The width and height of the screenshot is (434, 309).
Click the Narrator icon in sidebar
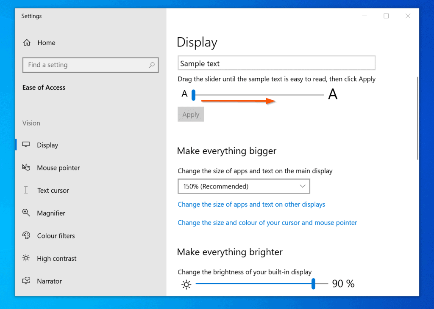tap(26, 281)
